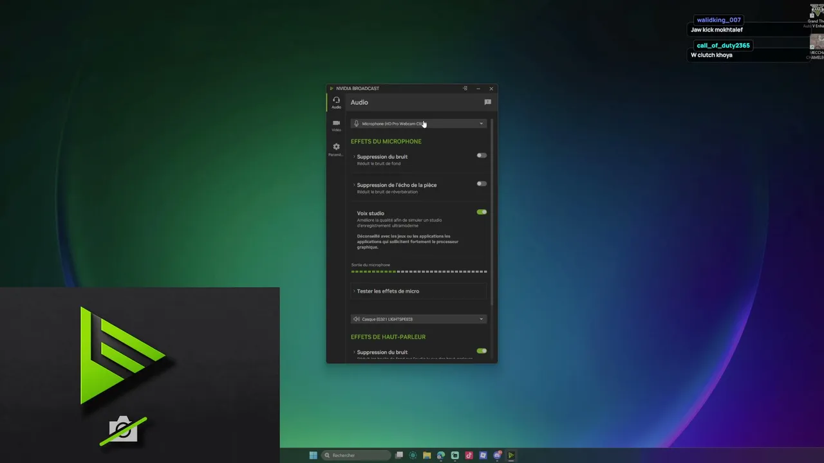The width and height of the screenshot is (824, 463).
Task: Enable Suppression de l'écho de la pièce
Action: point(482,184)
